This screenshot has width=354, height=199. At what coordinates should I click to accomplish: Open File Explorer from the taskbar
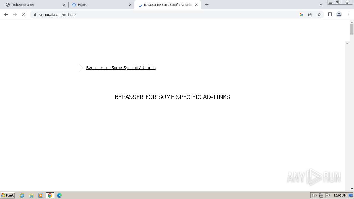click(x=31, y=195)
